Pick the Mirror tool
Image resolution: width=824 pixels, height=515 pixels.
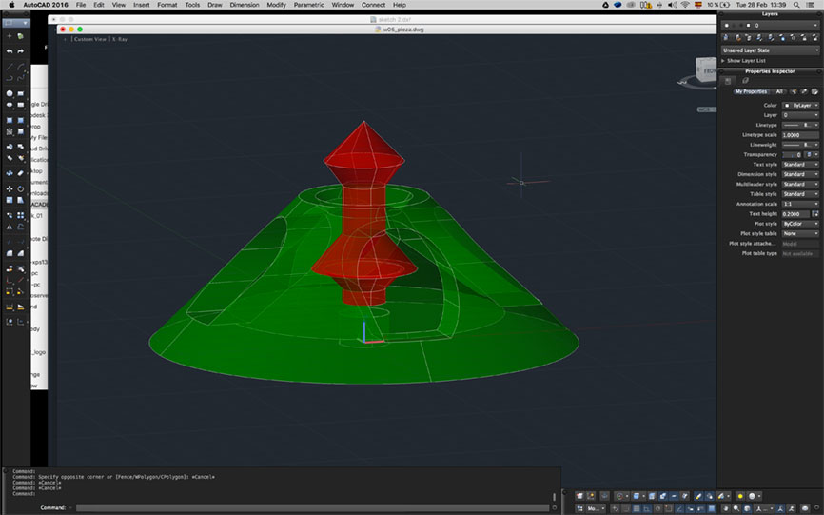10,227
